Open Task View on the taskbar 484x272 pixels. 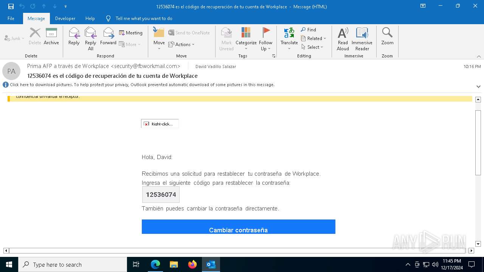(136, 264)
